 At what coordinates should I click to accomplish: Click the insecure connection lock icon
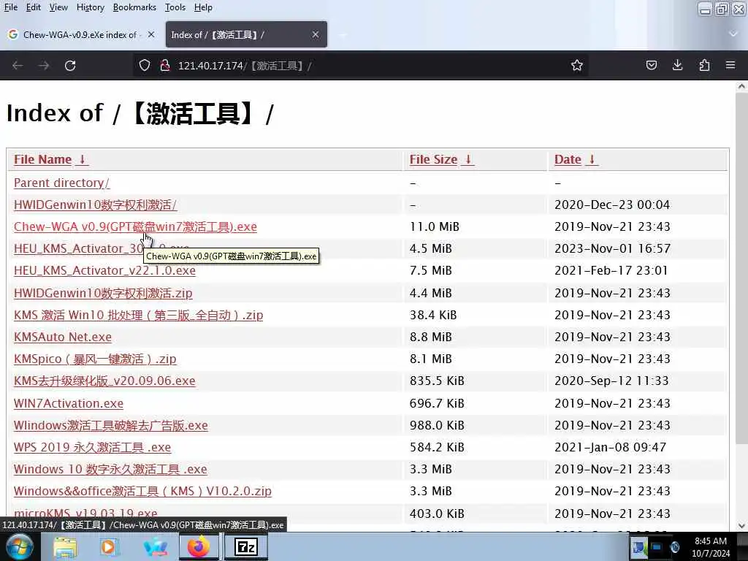[x=165, y=65]
